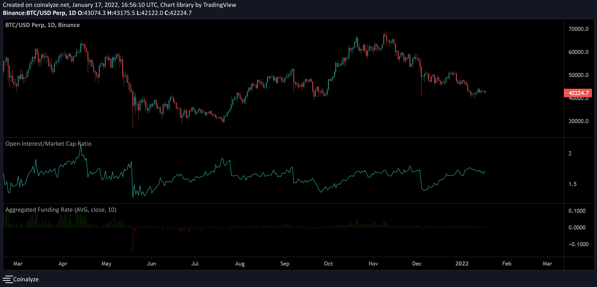The height and width of the screenshot is (287, 597).
Task: Click the 50000.0 price axis label
Action: click(x=578, y=75)
